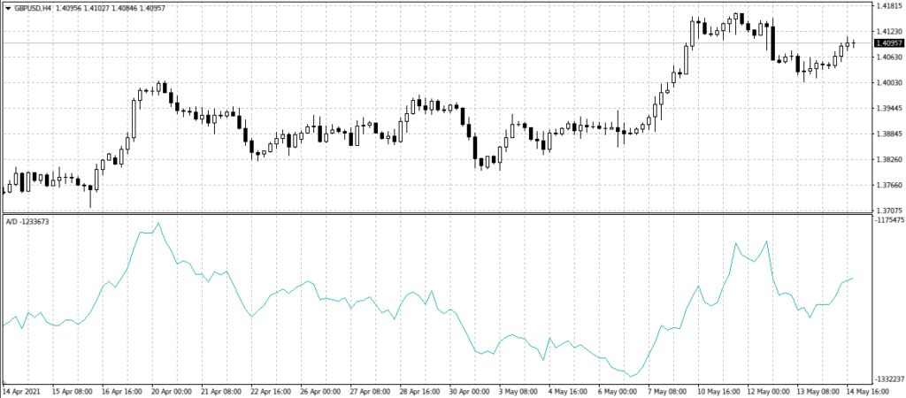Click the GBPUSD,H4 chart title
Image resolution: width=906 pixels, height=398 pixels.
[x=32, y=8]
